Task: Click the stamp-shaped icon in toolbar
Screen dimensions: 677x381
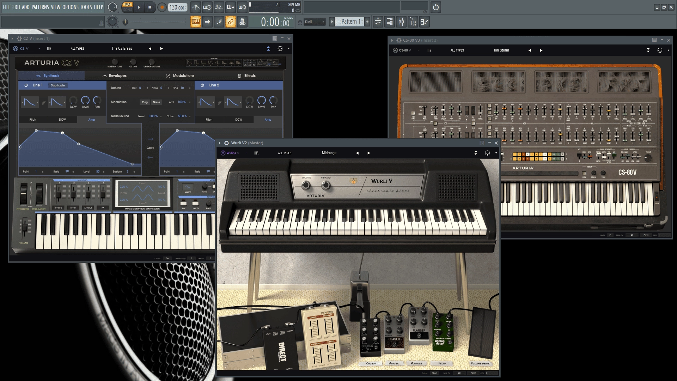Action: click(242, 22)
